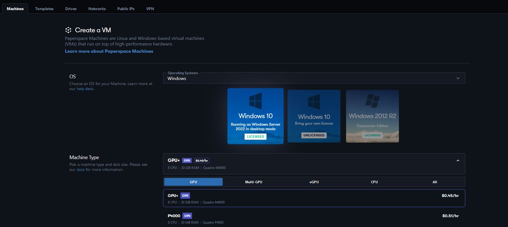Collapse the GPU+ machine type selector
Screen dimensions: 508x227
(314, 164)
